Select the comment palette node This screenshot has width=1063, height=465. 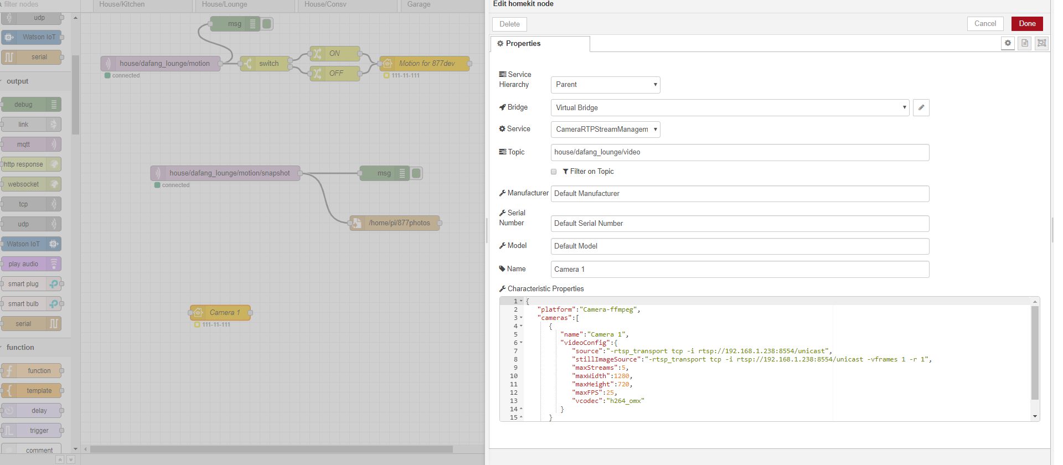pyautogui.click(x=31, y=449)
